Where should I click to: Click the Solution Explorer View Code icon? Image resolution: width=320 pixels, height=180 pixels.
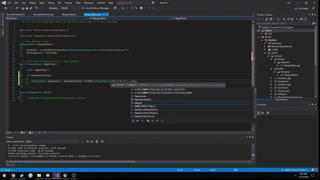click(x=297, y=19)
